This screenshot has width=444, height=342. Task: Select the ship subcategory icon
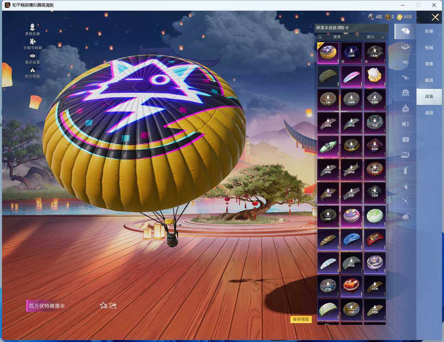pyautogui.click(x=406, y=47)
